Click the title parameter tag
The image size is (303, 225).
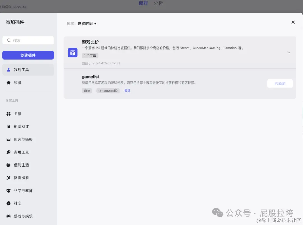coord(87,90)
